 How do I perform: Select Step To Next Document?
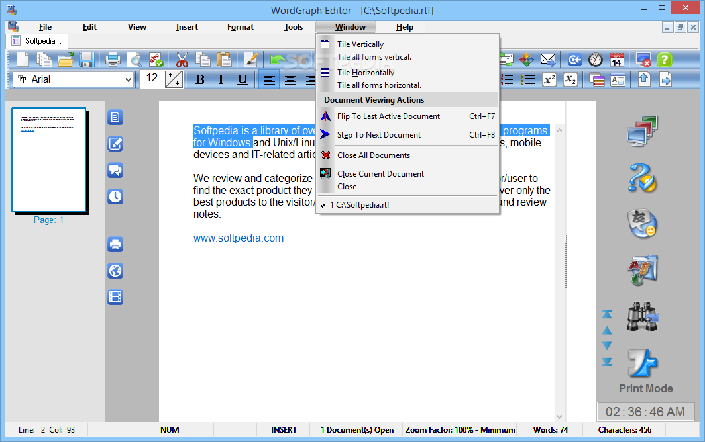[407, 135]
